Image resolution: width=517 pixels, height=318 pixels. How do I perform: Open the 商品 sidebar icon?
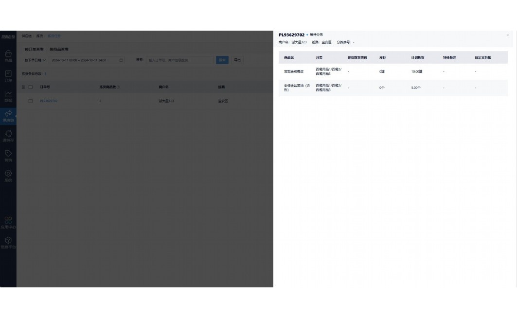8,54
